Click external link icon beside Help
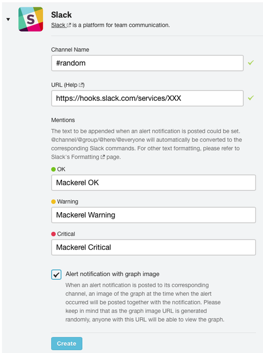 (x=81, y=85)
